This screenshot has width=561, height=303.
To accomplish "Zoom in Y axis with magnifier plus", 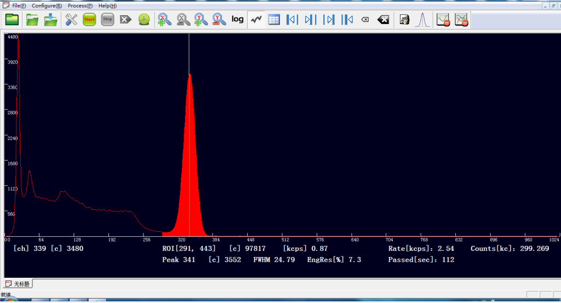I will [201, 19].
